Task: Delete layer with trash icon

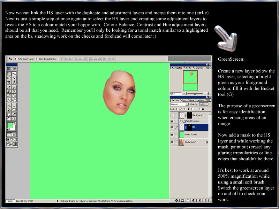Action: [x=205, y=200]
